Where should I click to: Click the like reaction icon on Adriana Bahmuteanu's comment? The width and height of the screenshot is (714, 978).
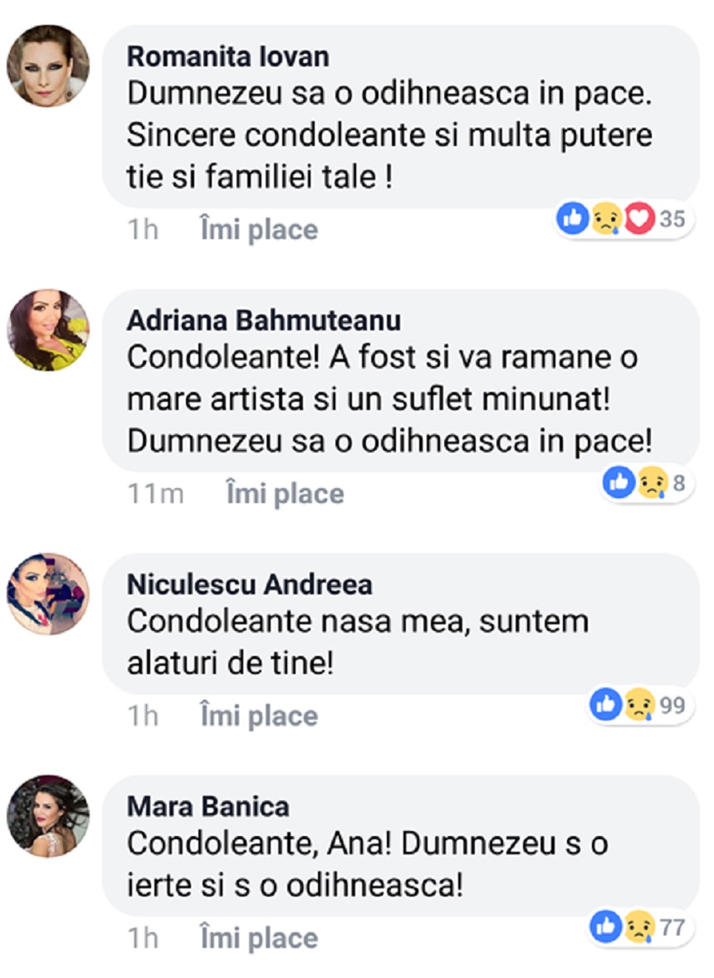tap(619, 482)
